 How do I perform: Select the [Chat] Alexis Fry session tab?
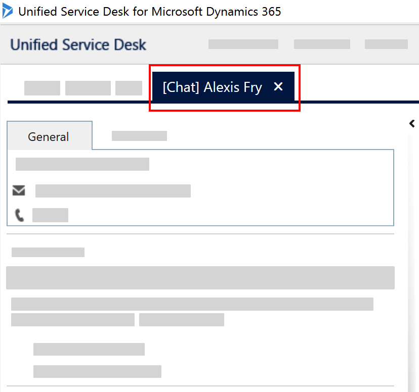[213, 87]
